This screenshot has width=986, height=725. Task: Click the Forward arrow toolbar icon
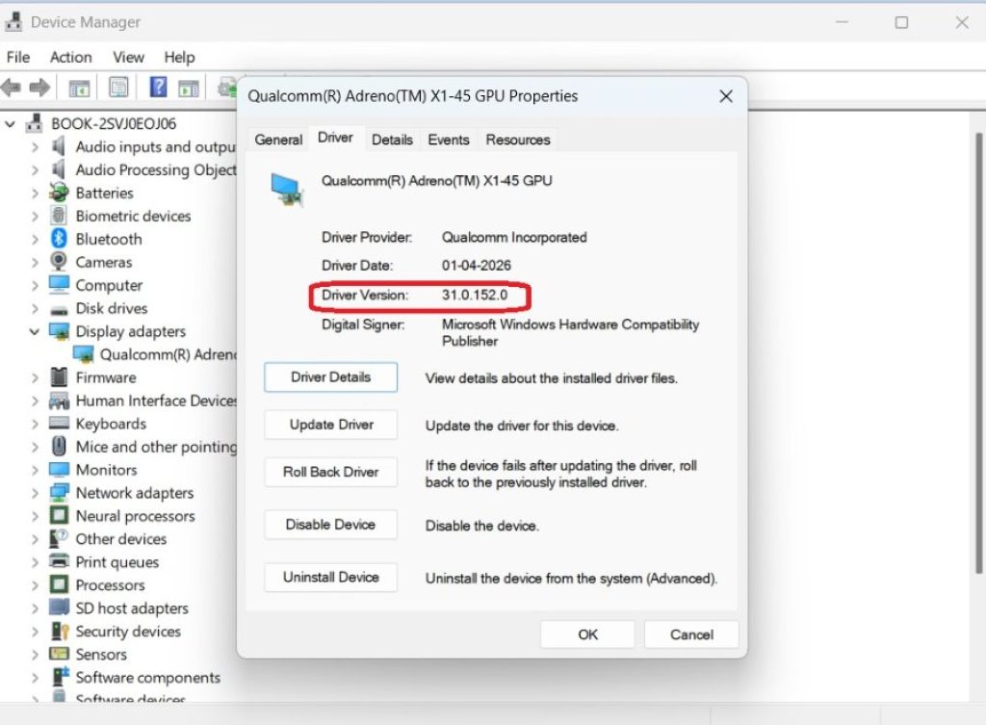39,88
